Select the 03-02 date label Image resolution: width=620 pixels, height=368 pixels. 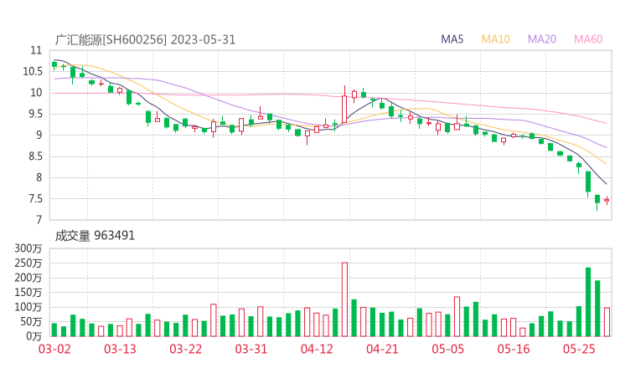54,349
